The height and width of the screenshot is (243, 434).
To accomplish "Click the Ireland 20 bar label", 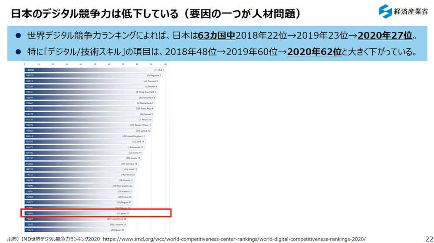I will 128,175.
